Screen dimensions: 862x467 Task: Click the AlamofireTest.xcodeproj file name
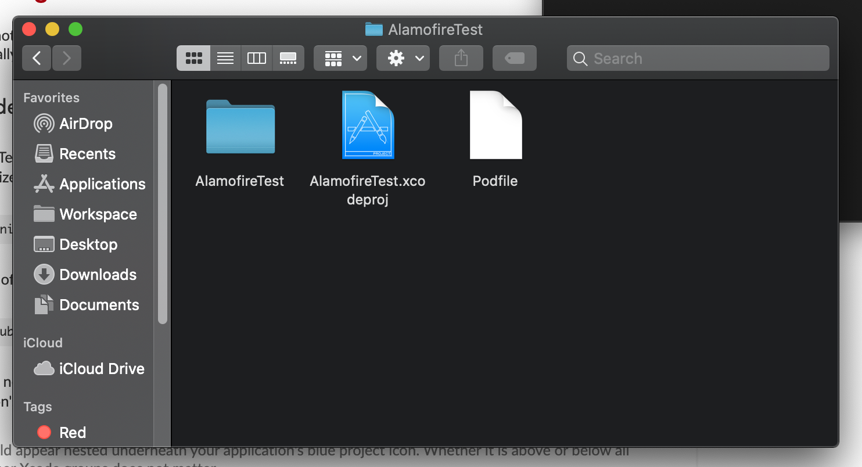[368, 190]
